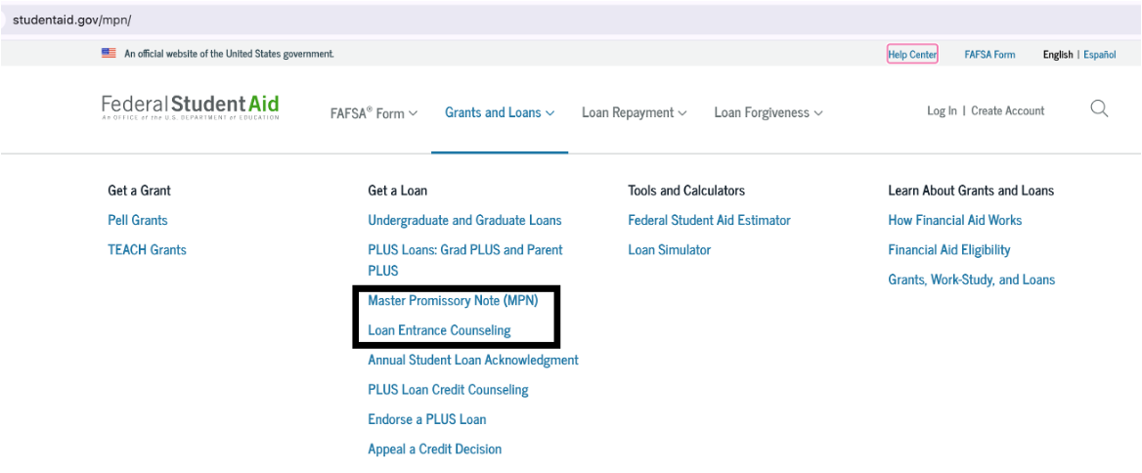
Task: Go to Loan Entrance Counseling
Action: (x=439, y=330)
